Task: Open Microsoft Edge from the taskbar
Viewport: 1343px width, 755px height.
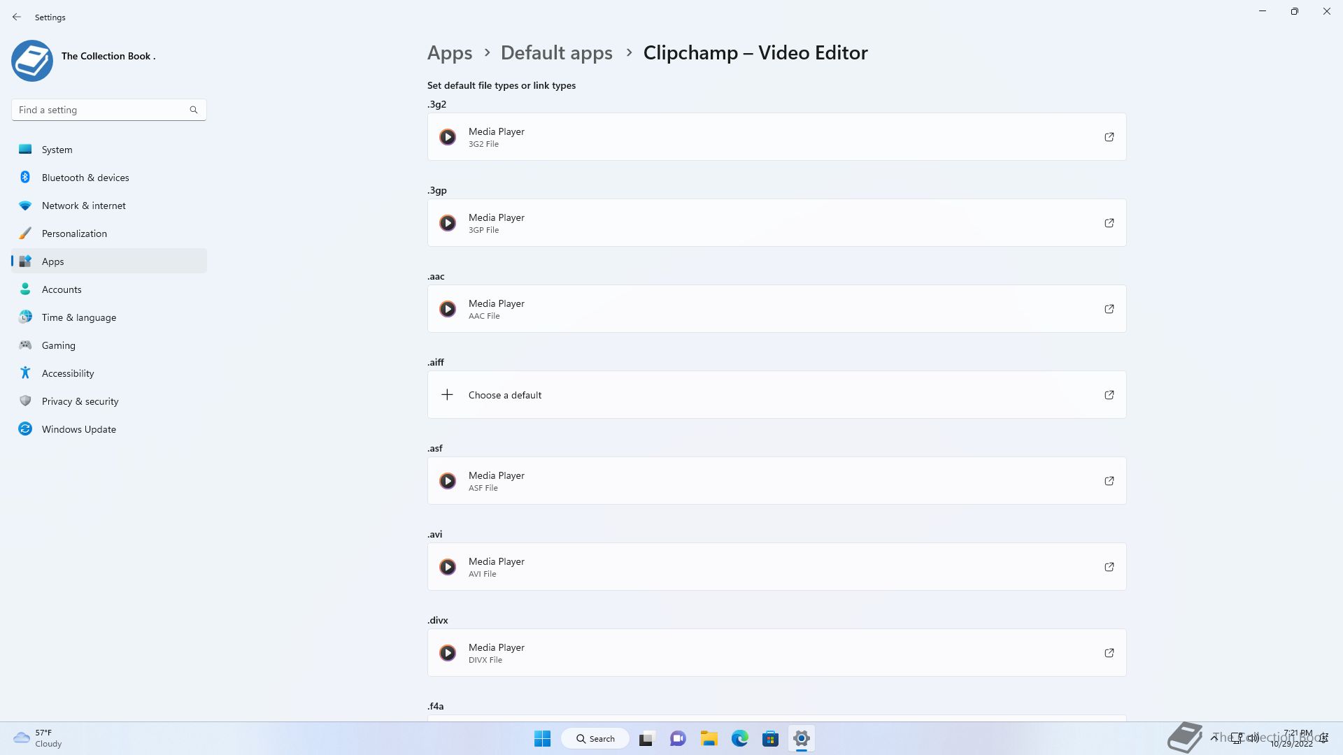Action: [x=739, y=738]
